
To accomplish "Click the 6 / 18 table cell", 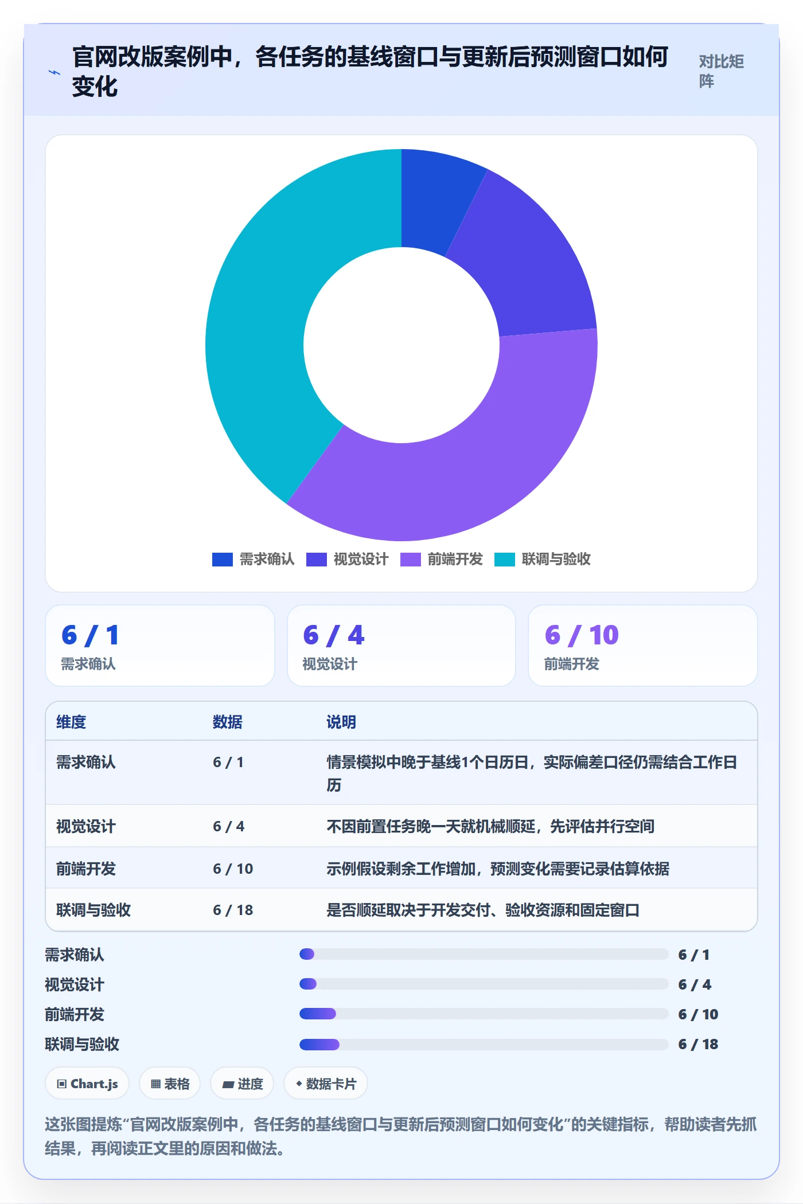I will point(233,910).
